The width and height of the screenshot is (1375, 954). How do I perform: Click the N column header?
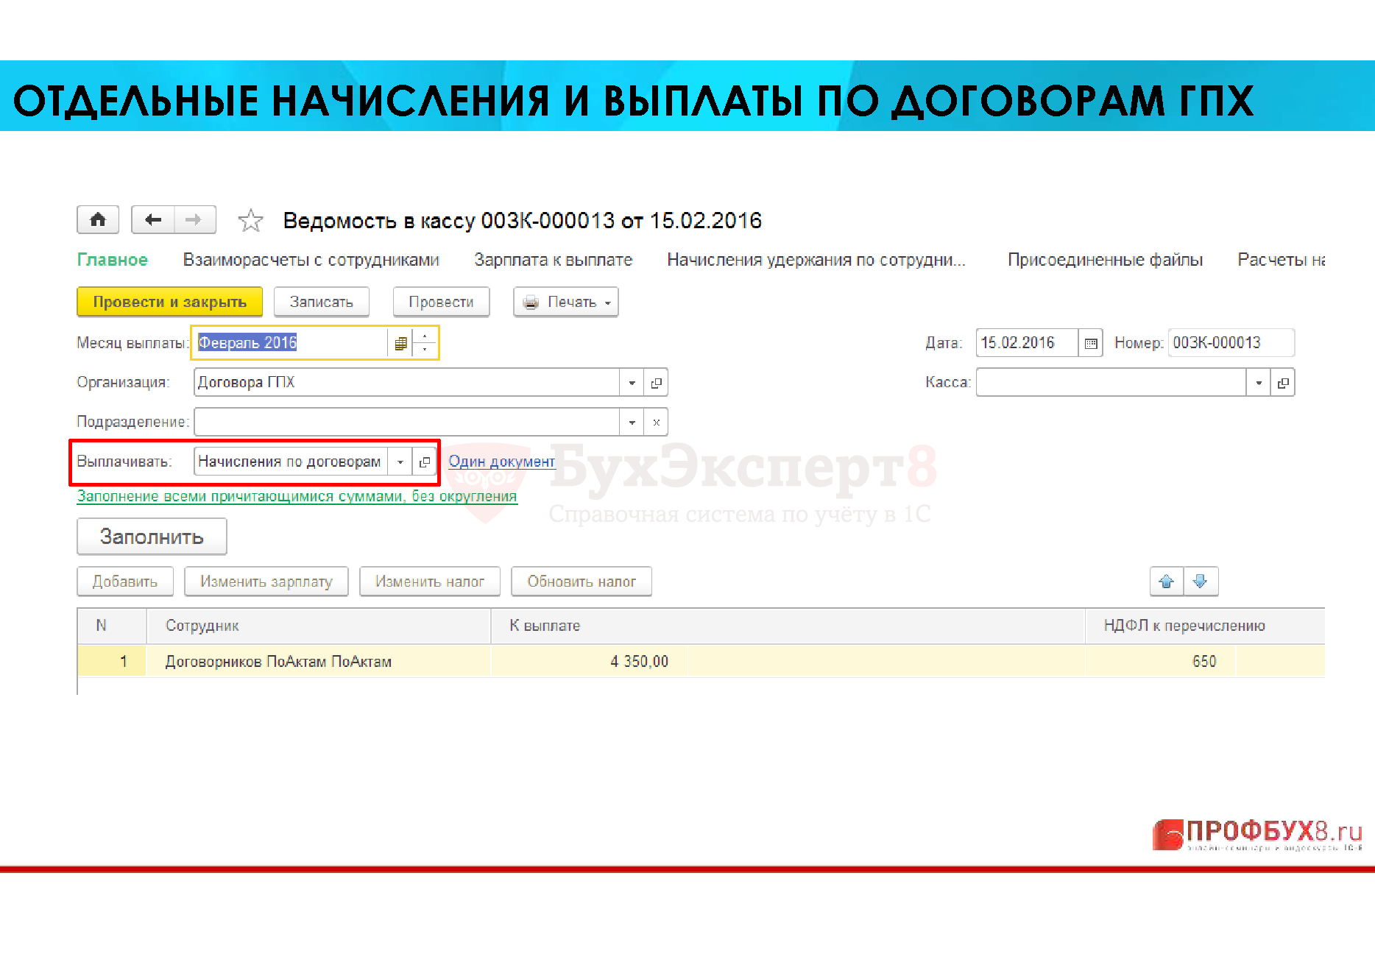click(x=112, y=626)
